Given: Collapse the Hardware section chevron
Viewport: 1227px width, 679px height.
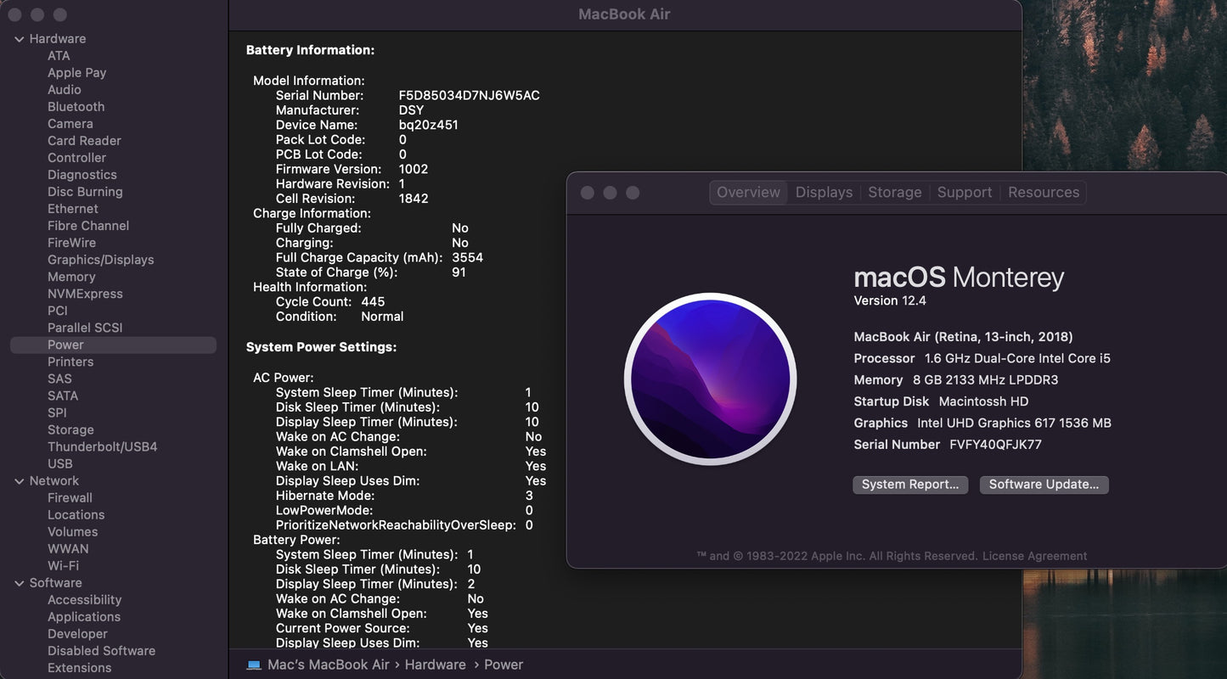Looking at the screenshot, I should click(19, 39).
